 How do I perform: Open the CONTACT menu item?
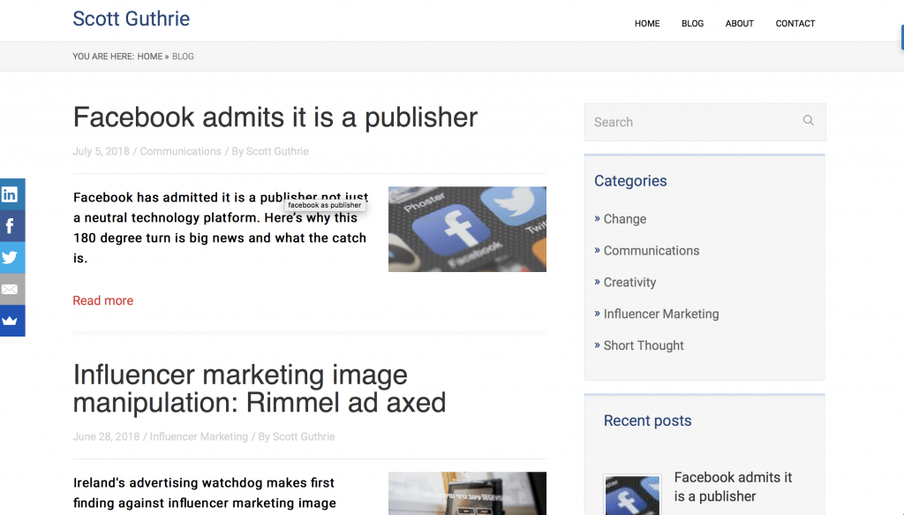pos(795,24)
